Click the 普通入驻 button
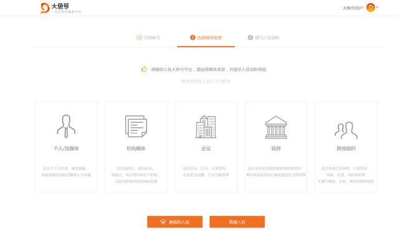Image resolution: width=399 pixels, height=232 pixels. pos(237,222)
